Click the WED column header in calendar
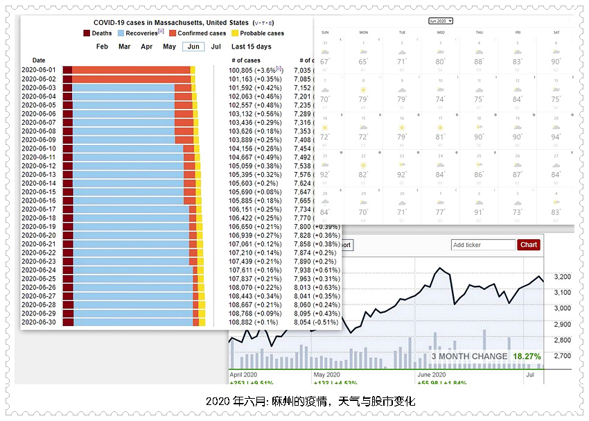This screenshot has height=421, width=589. click(x=441, y=33)
